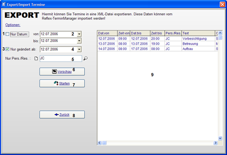Viewport: 227px width, 155px height.
Task: Click the magnifier search icon beside Pers./Res. field
Action: point(86,58)
